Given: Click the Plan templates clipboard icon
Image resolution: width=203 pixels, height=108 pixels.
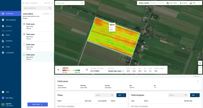Looking at the screenshot, I should pyautogui.click(x=3, y=20).
